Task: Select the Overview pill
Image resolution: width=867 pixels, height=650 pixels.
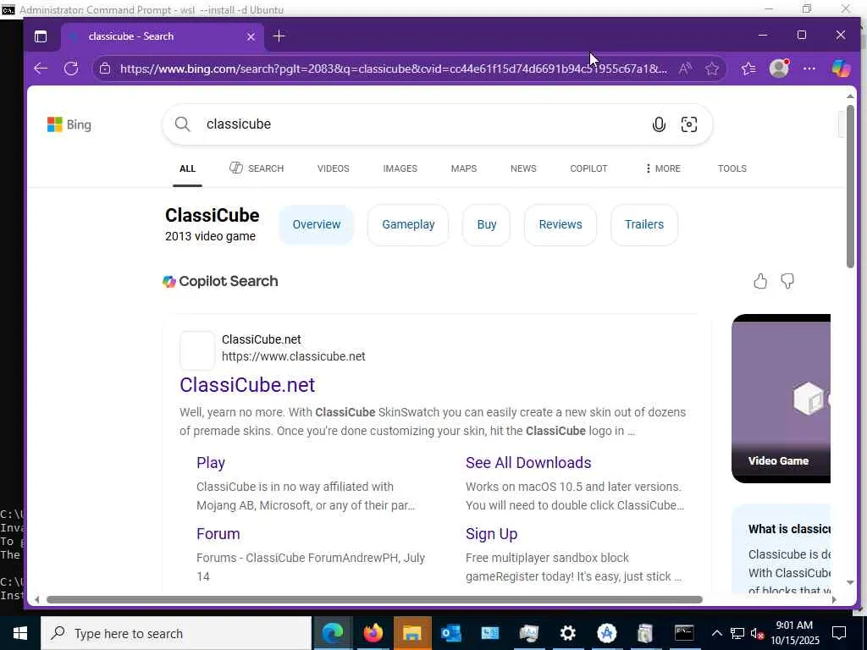Action: pos(317,224)
